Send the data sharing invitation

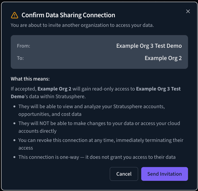click(164, 174)
